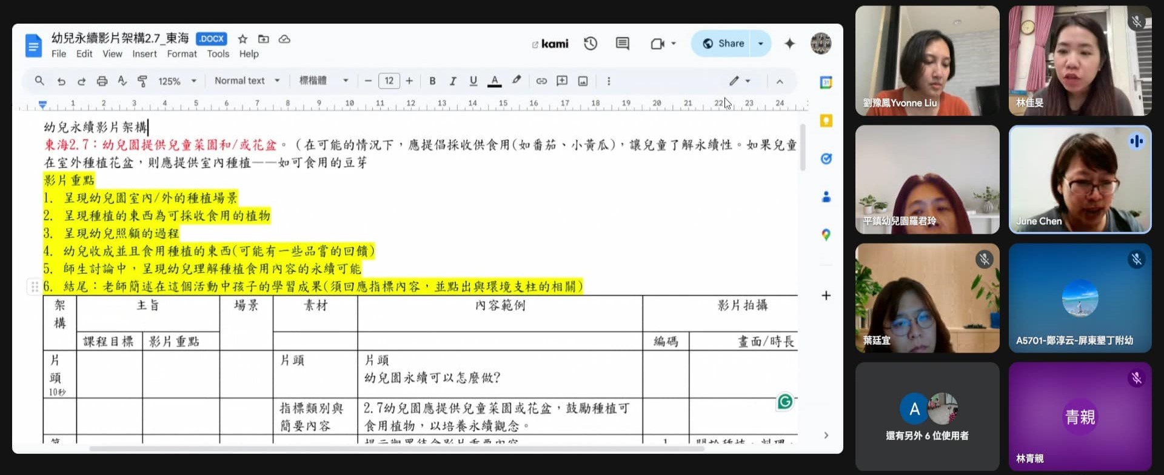
Task: Open Google Calendar in side panel
Action: [x=826, y=82]
